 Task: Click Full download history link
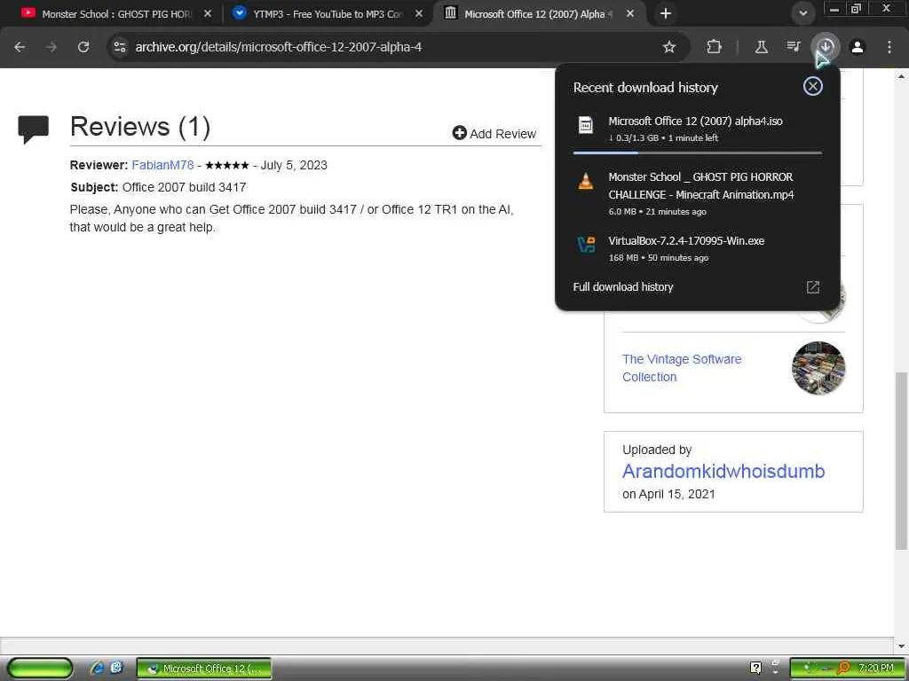click(623, 286)
